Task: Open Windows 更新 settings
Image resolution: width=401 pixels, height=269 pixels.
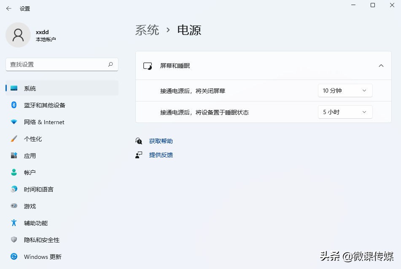Action: click(62, 256)
